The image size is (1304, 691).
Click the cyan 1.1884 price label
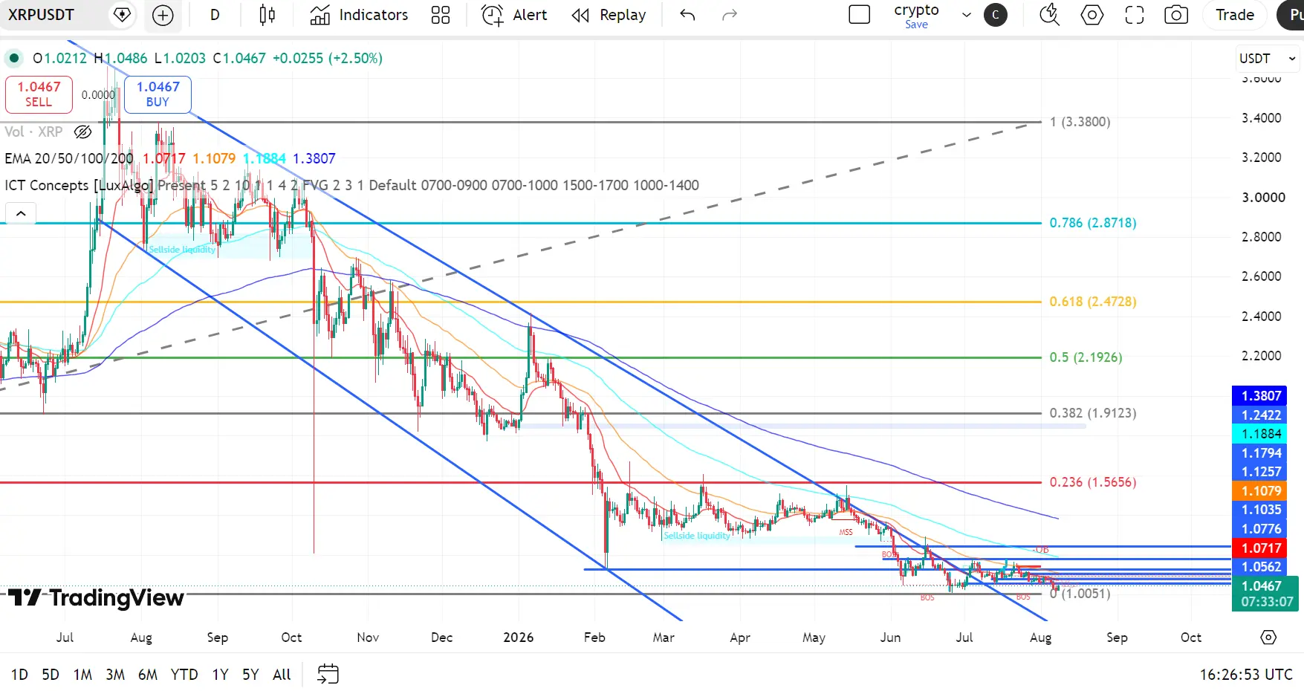pyautogui.click(x=1261, y=434)
